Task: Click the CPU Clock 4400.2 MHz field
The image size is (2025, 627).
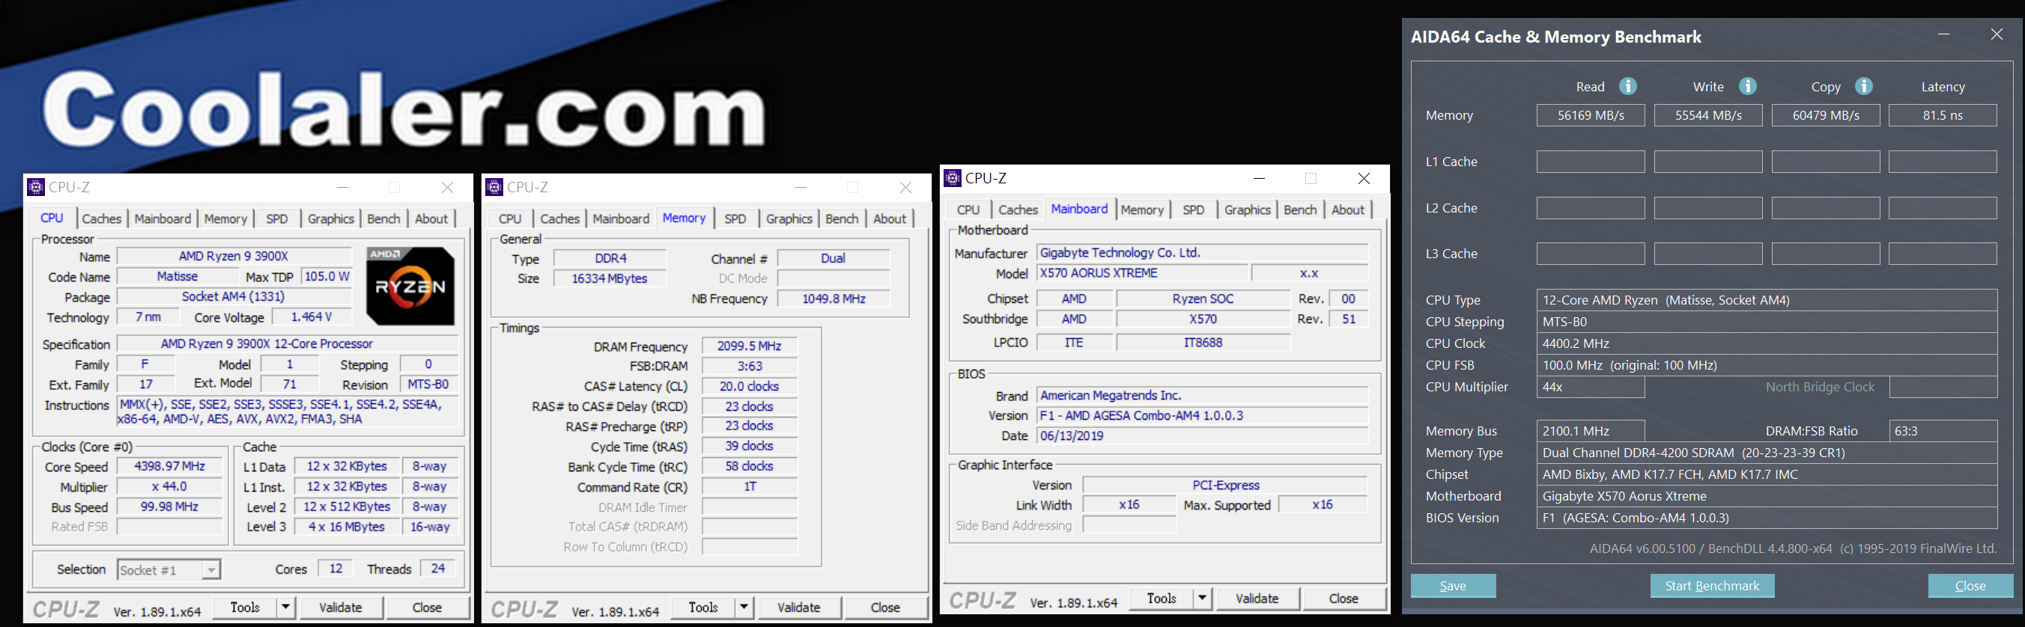Action: pyautogui.click(x=1767, y=343)
